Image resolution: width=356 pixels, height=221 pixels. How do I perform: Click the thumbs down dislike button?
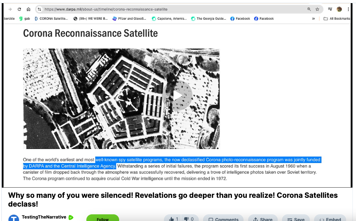pyautogui.click(x=189, y=219)
